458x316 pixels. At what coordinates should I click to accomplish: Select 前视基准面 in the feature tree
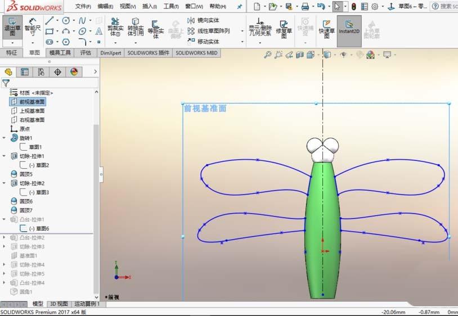pyautogui.click(x=28, y=102)
